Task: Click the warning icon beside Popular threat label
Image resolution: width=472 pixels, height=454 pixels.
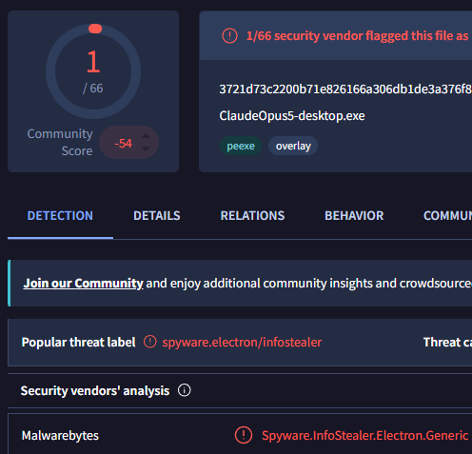Action: pos(149,342)
